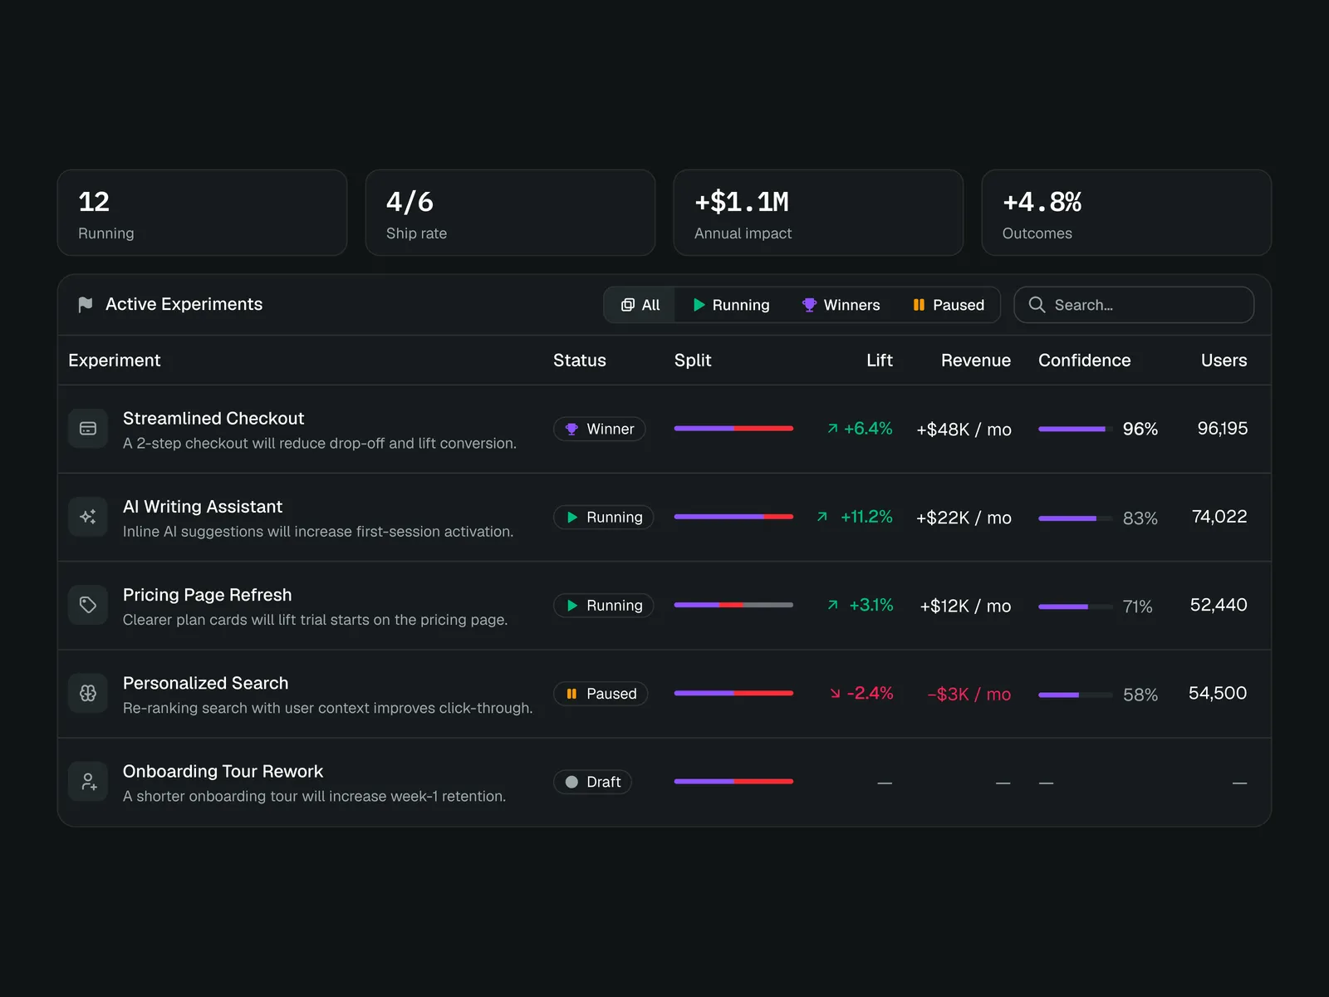Image resolution: width=1329 pixels, height=997 pixels.
Task: Focus the Search input field
Action: pyautogui.click(x=1134, y=305)
